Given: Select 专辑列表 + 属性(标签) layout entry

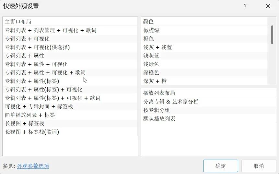Looking at the screenshot, I should pos(32,81).
